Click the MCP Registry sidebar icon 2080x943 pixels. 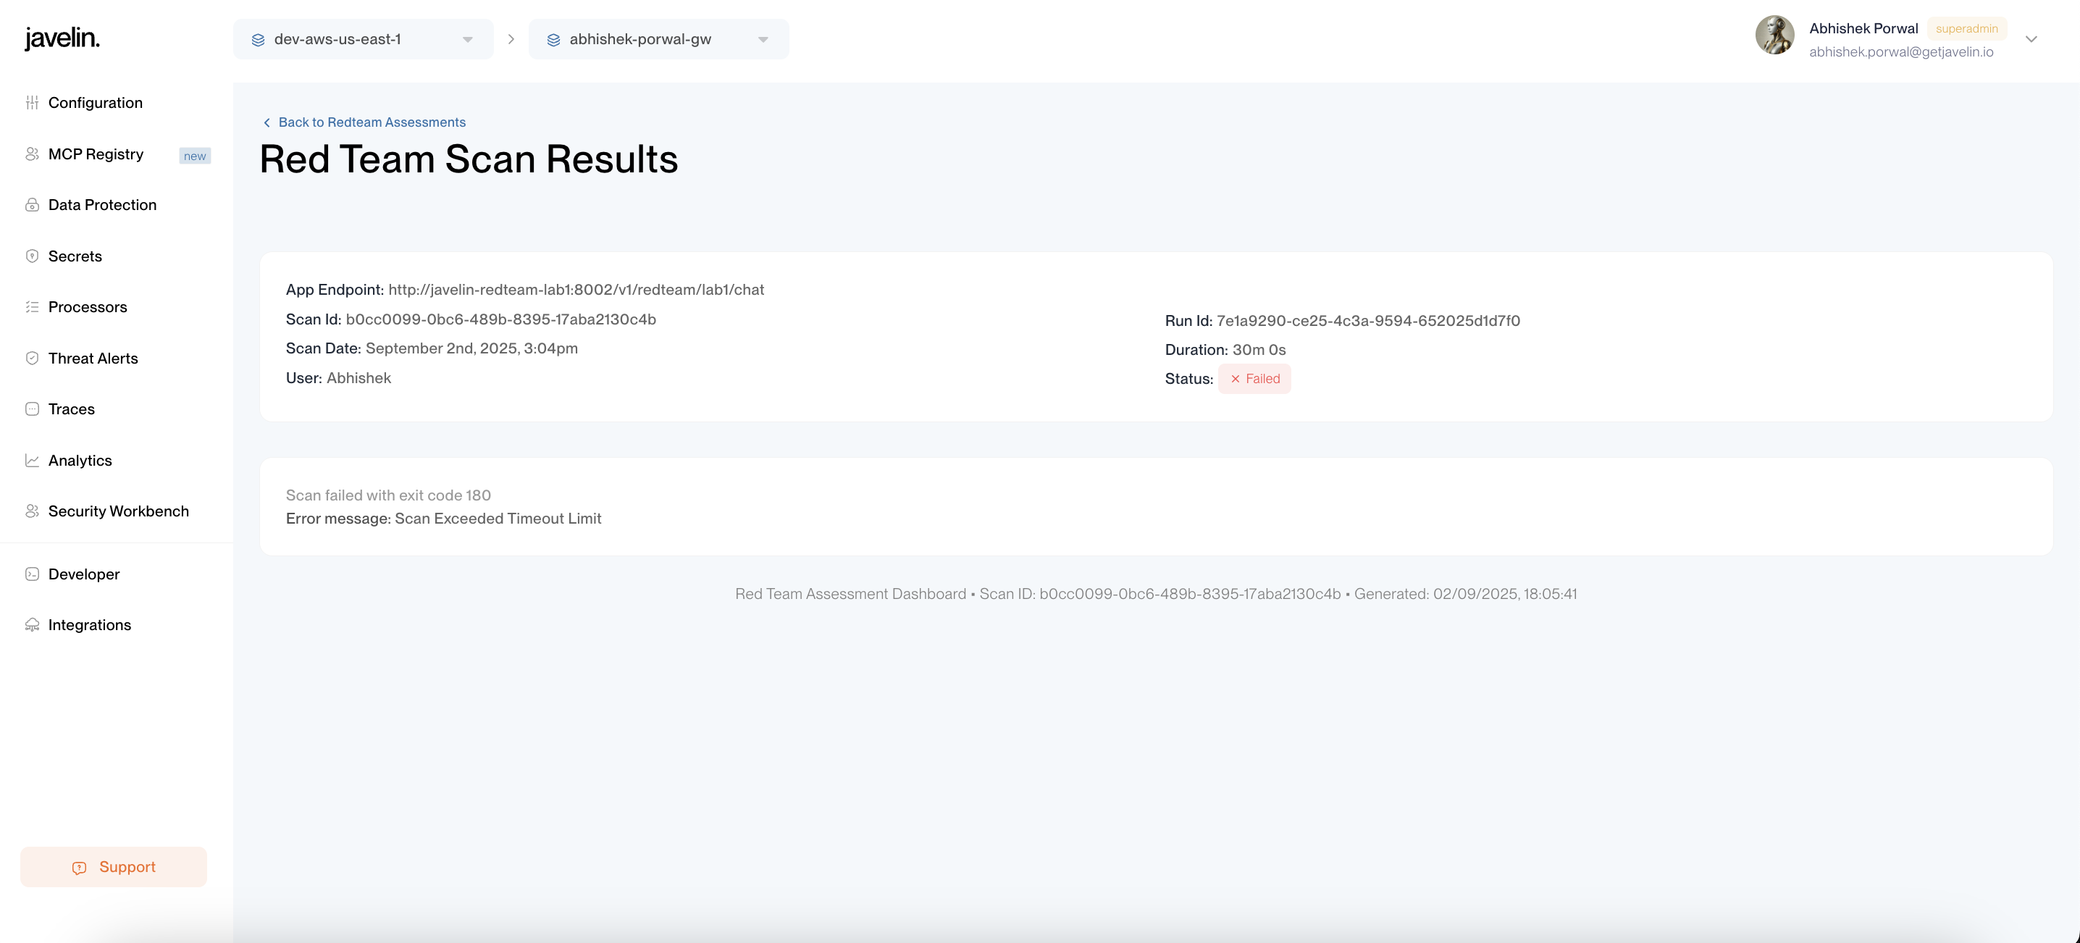click(x=33, y=154)
